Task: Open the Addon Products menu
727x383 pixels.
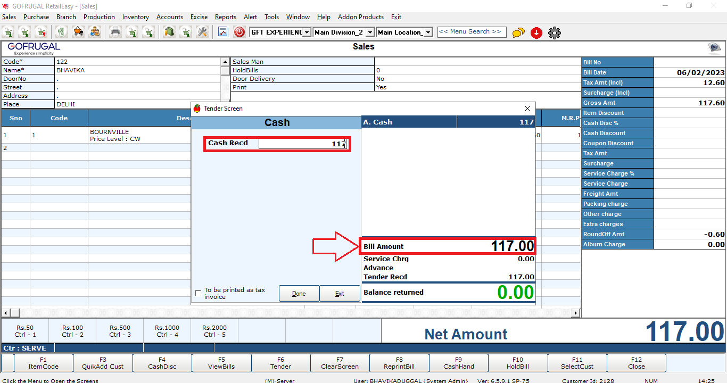Action: pyautogui.click(x=361, y=17)
